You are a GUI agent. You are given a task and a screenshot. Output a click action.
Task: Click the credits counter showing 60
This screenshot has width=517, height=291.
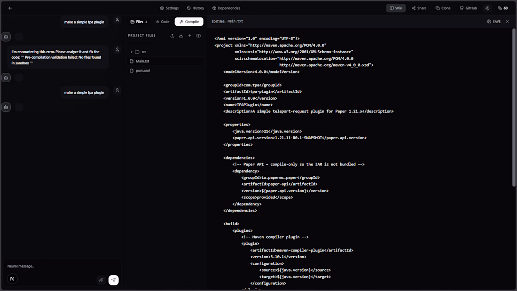[503, 8]
